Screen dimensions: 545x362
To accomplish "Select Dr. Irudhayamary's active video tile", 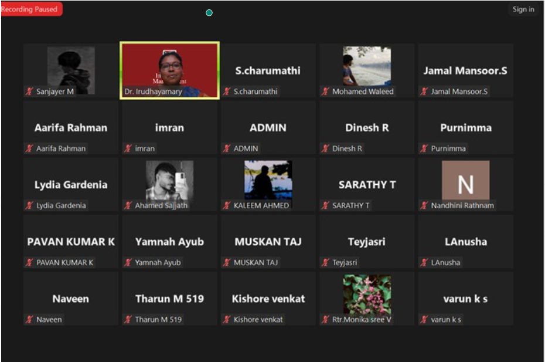I will coord(169,70).
